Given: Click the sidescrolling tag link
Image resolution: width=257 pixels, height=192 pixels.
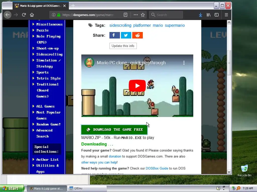Looking at the screenshot, I should pyautogui.click(x=120, y=25).
